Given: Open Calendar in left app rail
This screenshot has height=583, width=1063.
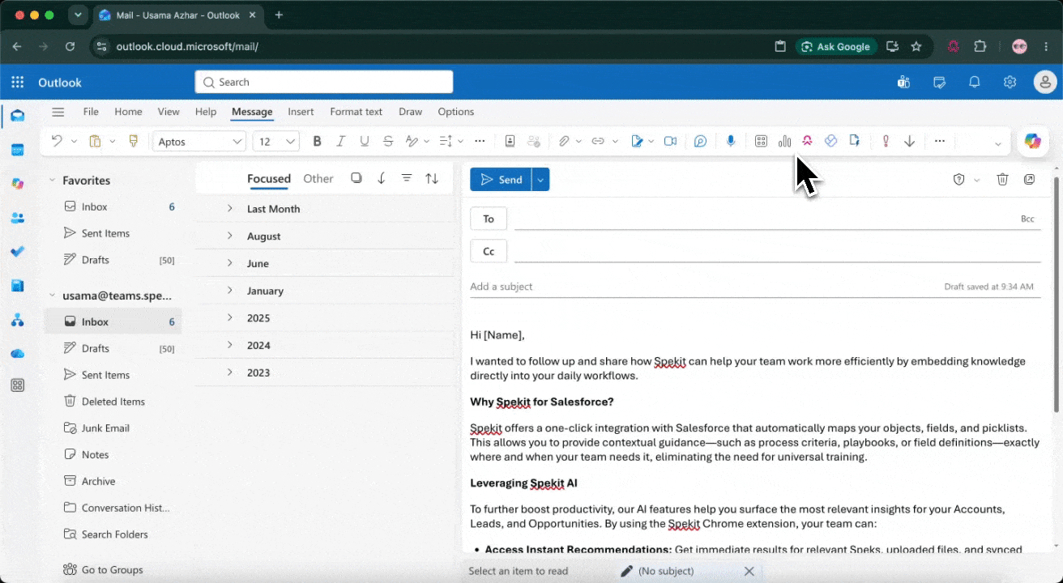Looking at the screenshot, I should (x=17, y=150).
